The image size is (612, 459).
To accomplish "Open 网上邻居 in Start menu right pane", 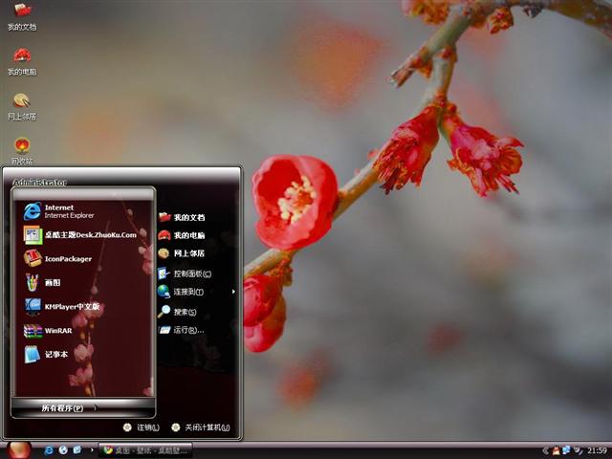I will pos(182,253).
